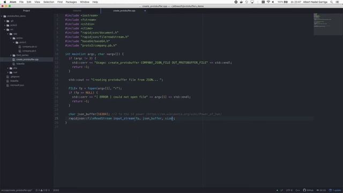
Task: Collapse the protos folder
Action: coord(11,38)
